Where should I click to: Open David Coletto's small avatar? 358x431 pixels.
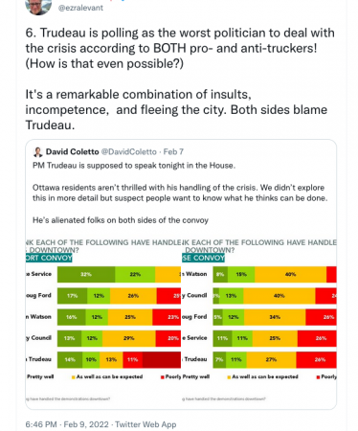[x=38, y=152]
